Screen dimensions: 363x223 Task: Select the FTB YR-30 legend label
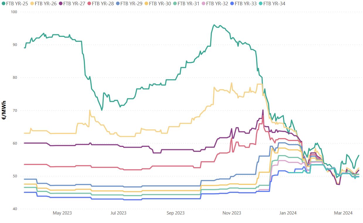tap(160, 4)
